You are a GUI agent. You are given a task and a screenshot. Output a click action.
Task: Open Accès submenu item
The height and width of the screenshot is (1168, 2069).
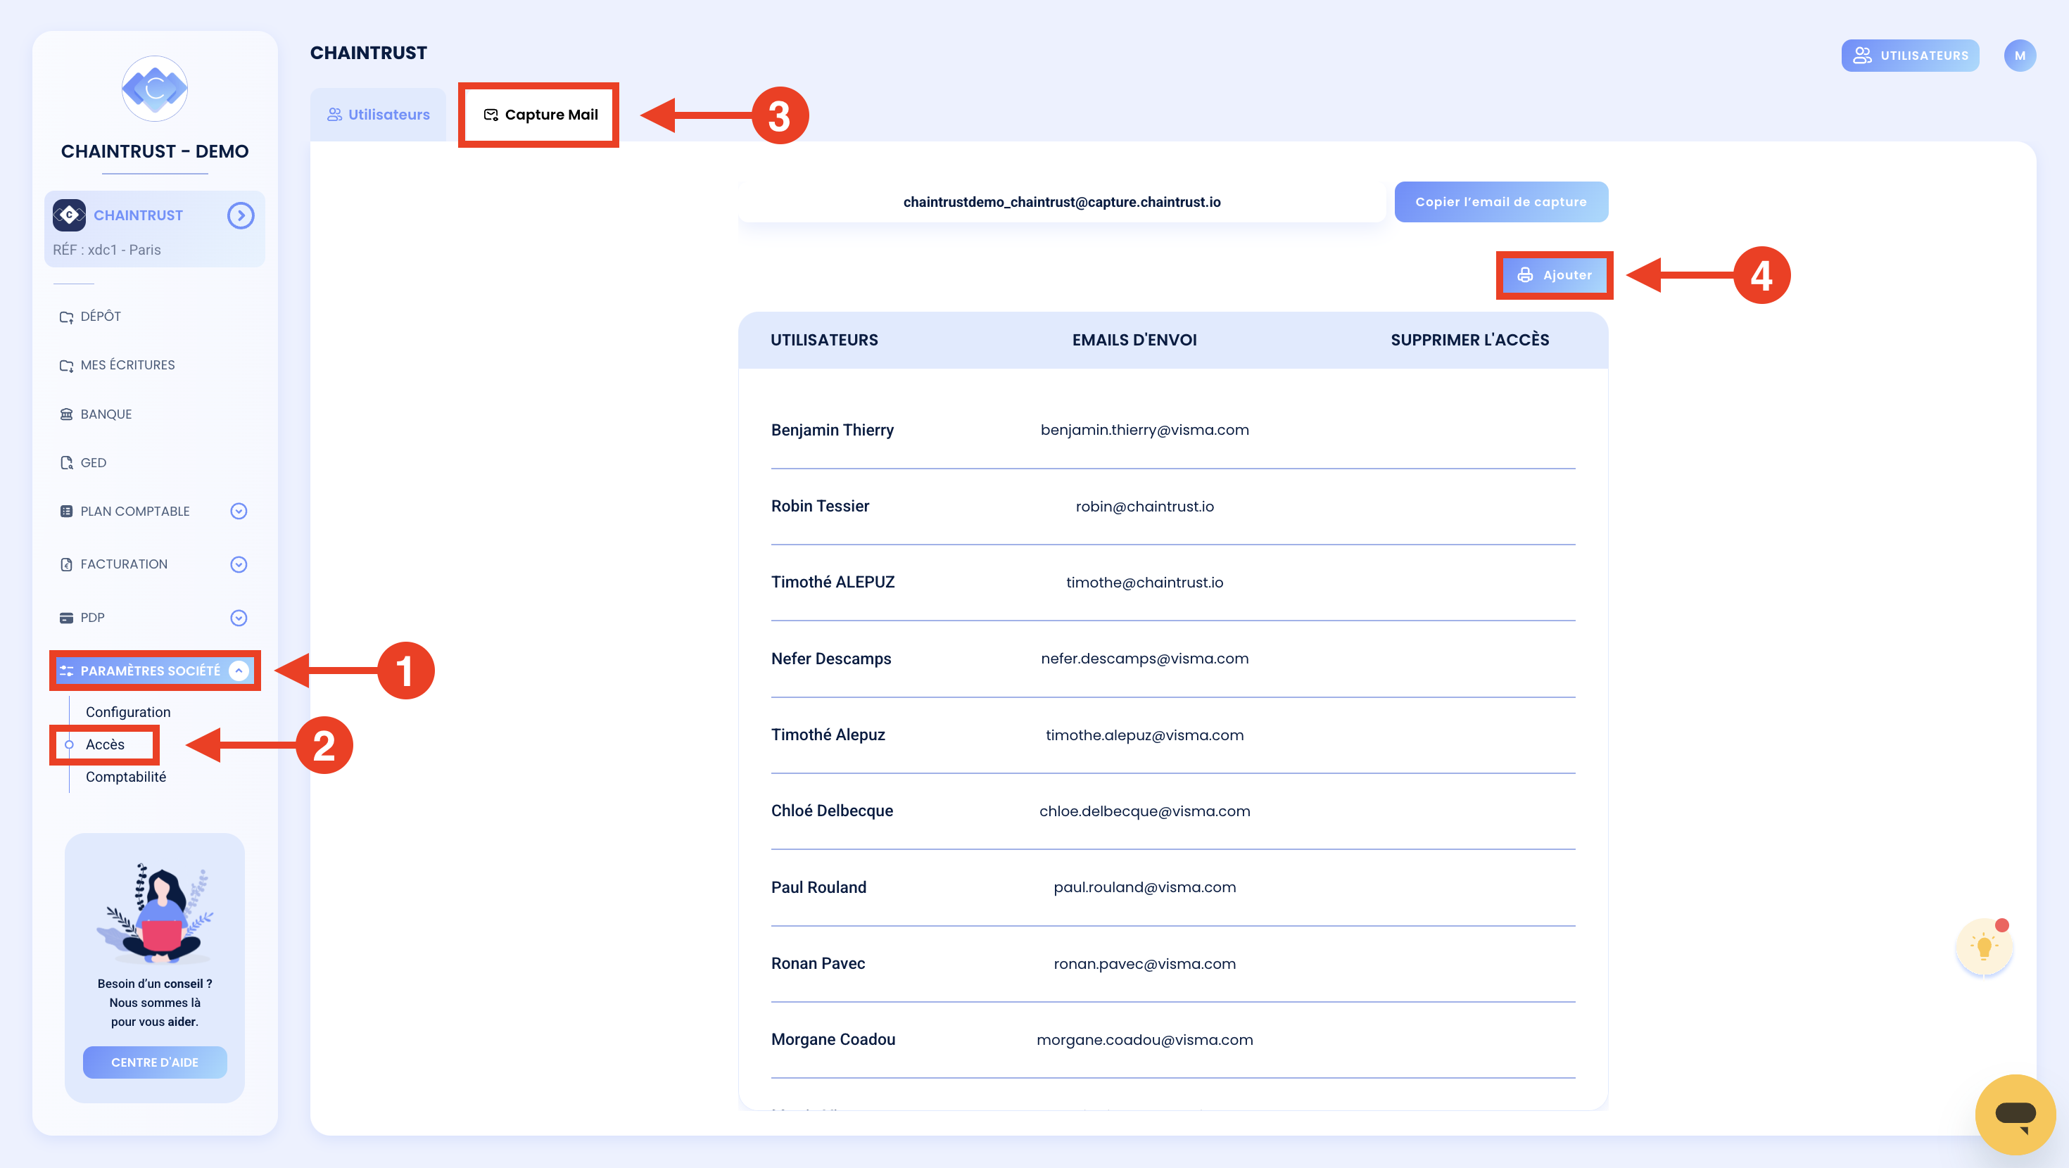click(x=106, y=744)
